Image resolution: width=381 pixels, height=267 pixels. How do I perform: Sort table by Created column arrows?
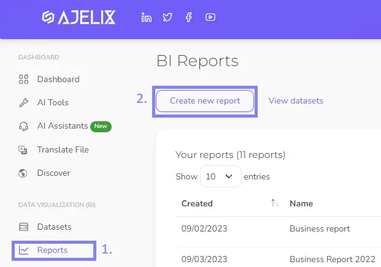click(x=275, y=203)
